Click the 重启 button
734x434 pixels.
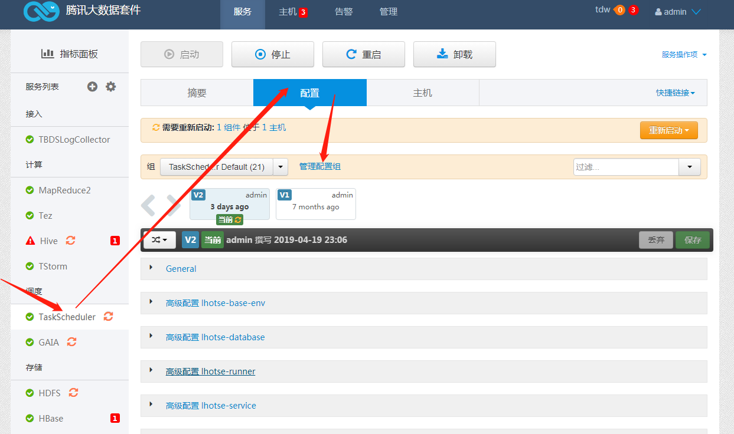point(364,54)
